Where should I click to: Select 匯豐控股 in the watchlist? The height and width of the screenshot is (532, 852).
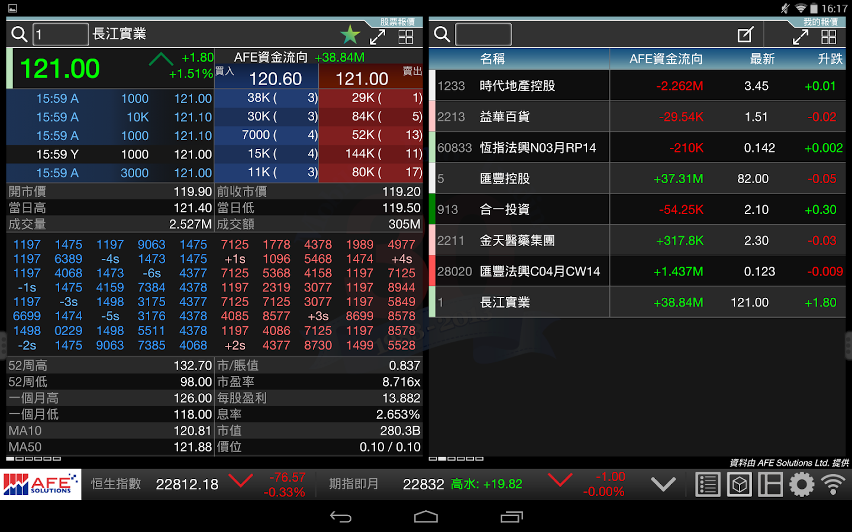pos(639,178)
